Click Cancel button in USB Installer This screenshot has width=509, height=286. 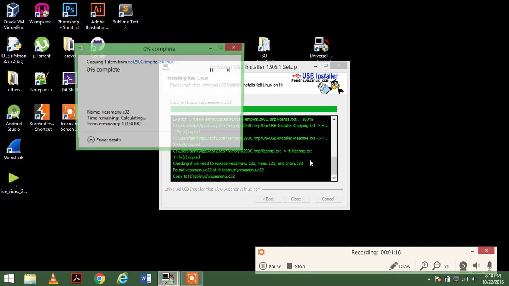point(328,199)
